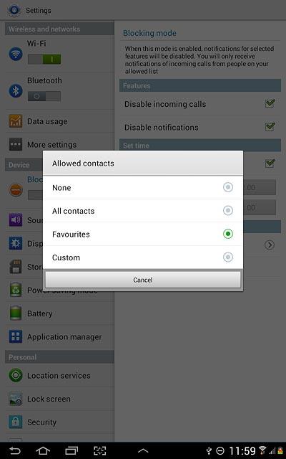Expand allowed contacts arrow chevron
Screen dimensions: 286x459
(x=270, y=245)
